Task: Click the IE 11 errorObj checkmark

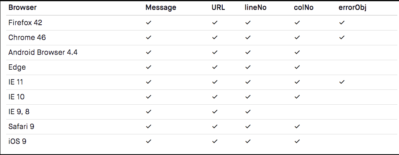Action: click(341, 82)
